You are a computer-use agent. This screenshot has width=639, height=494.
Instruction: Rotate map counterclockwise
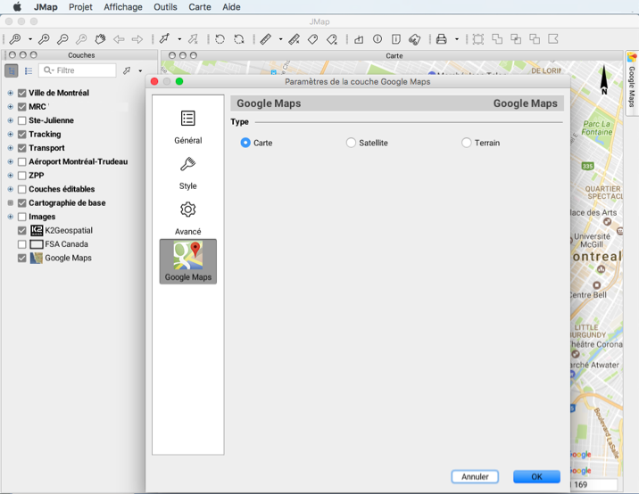tap(220, 39)
